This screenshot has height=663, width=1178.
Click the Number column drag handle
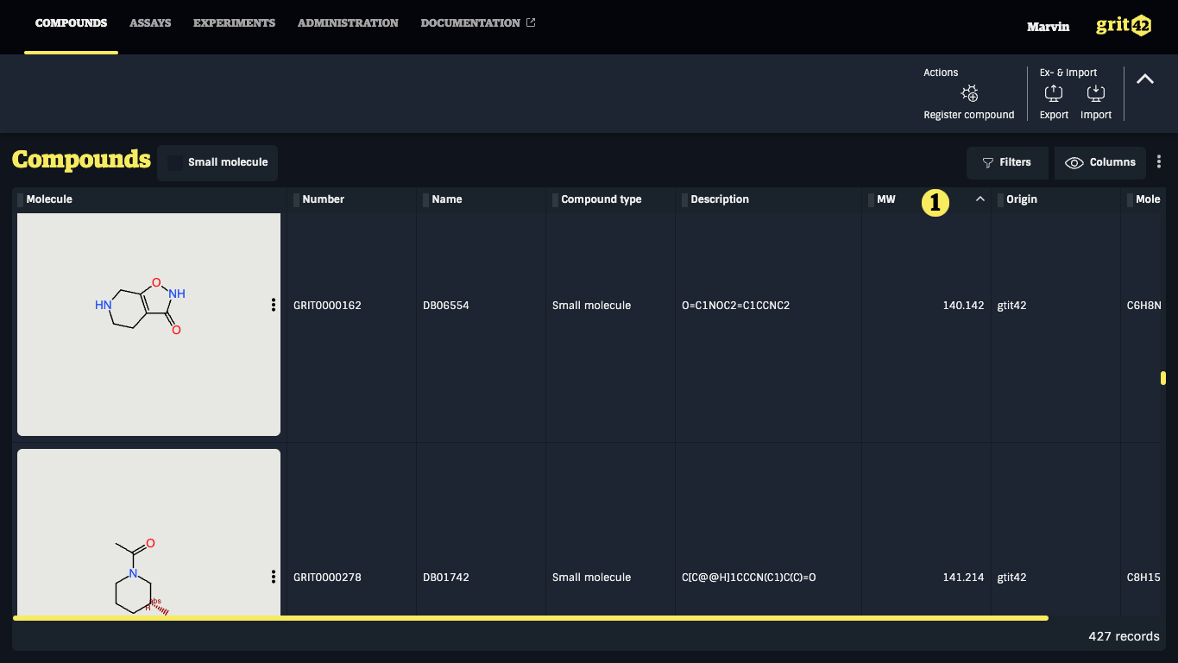click(x=296, y=200)
